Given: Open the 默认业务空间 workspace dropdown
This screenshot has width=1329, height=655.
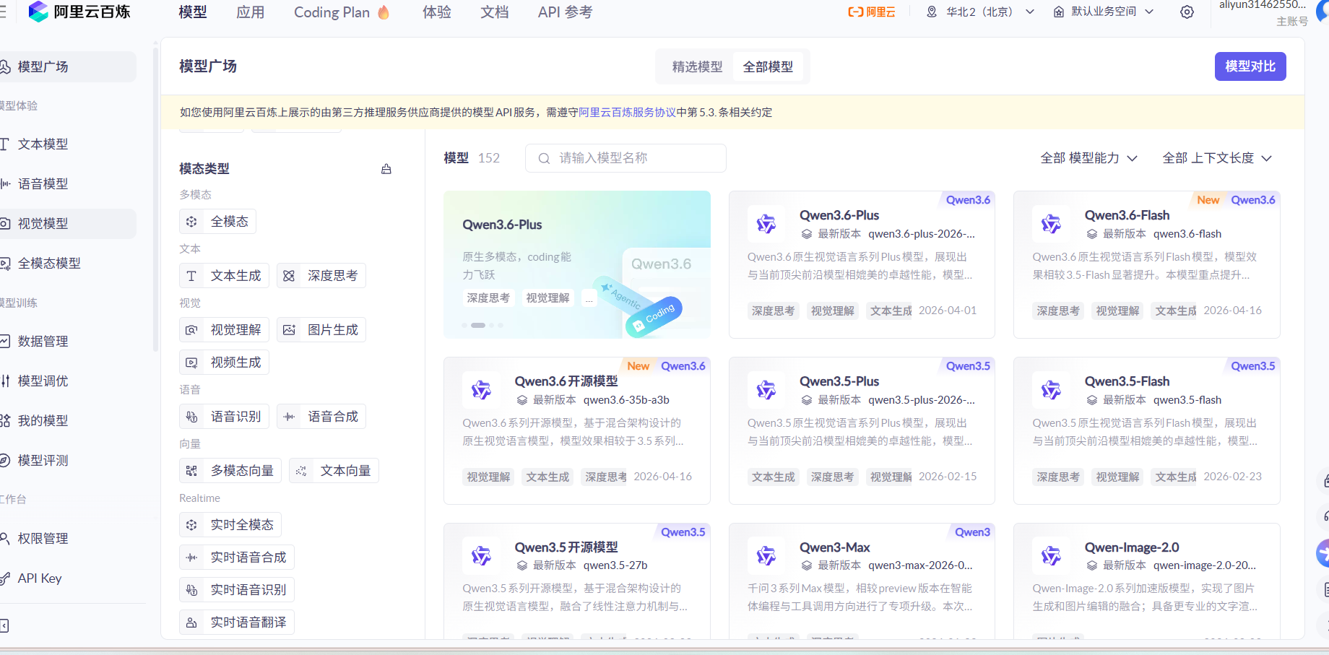Looking at the screenshot, I should 1104,12.
